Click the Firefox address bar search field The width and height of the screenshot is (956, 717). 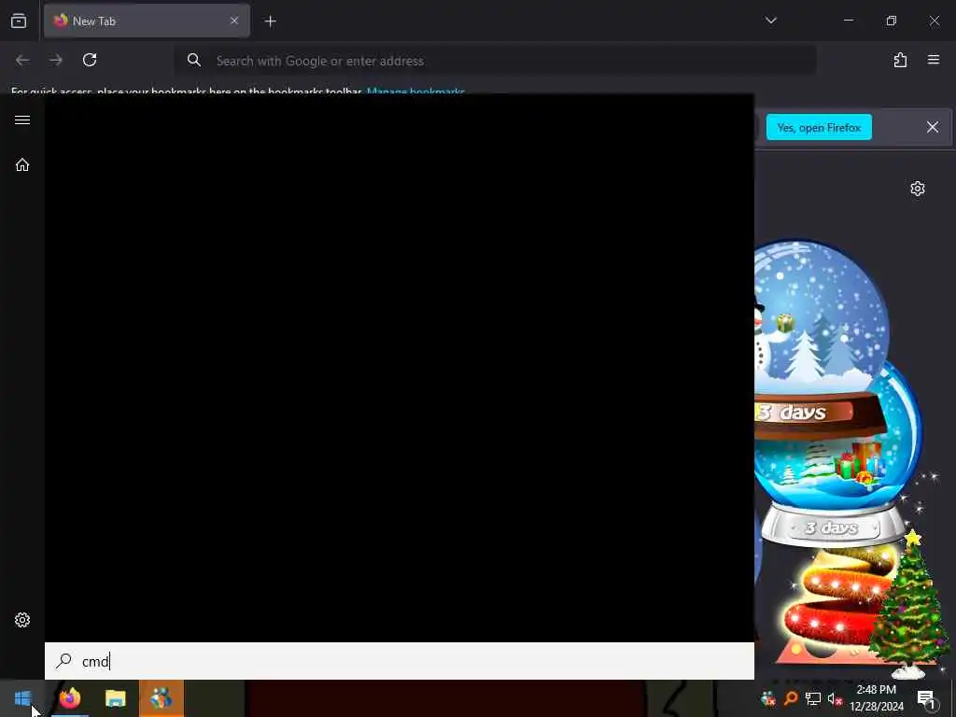point(495,61)
